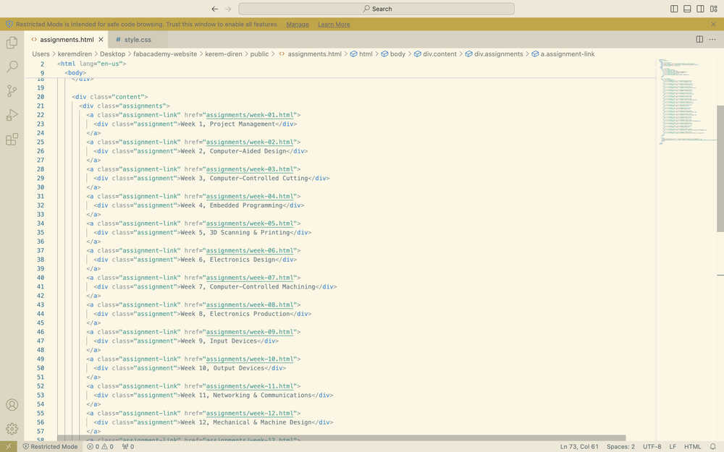Split the editor to the right
Viewport: 724px width, 452px height.
(699, 40)
